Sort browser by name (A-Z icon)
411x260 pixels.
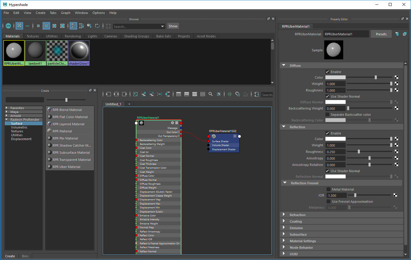73,26
